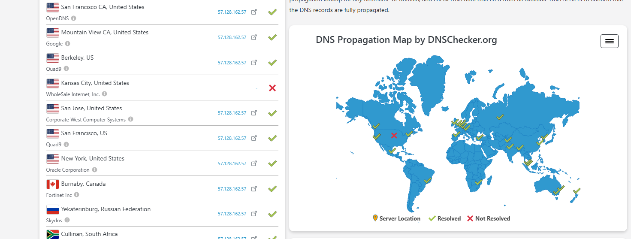Click the Russian flag beside Yekaterinburg
Image resolution: width=631 pixels, height=239 pixels.
[53, 209]
